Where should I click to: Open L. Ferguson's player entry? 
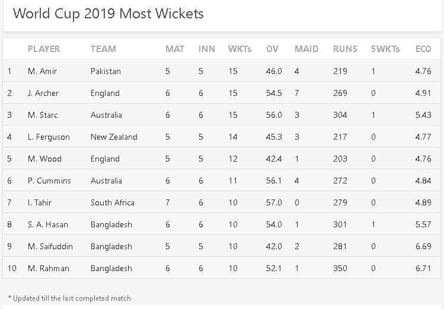click(x=49, y=137)
